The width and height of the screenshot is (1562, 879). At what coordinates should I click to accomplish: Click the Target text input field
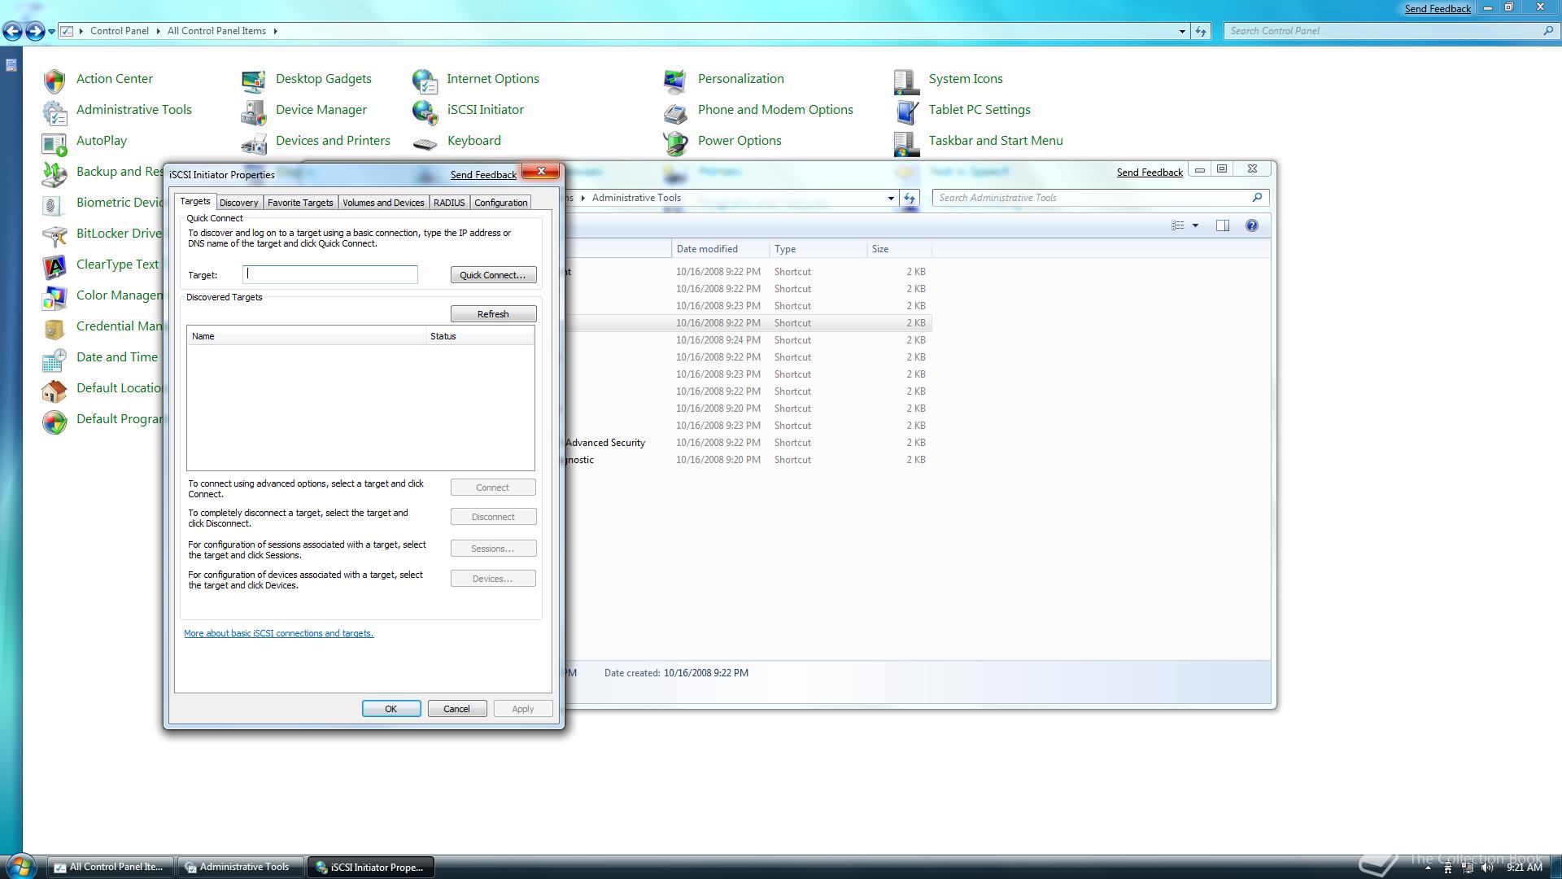point(330,275)
